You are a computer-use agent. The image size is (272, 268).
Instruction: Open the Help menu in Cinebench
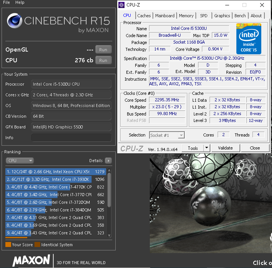point(20,2)
